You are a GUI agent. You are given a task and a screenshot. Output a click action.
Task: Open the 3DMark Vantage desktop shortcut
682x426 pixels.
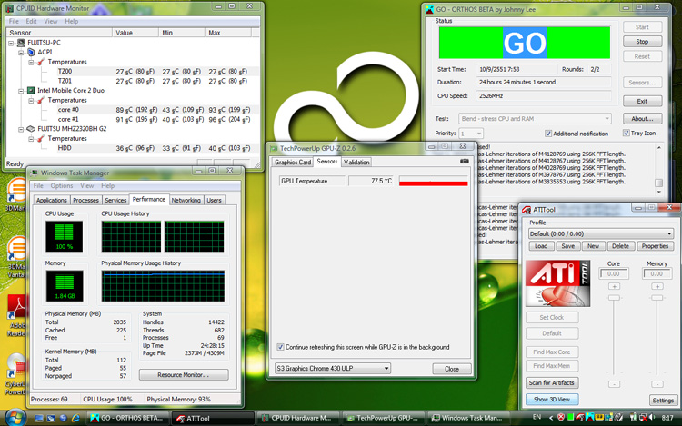pyautogui.click(x=15, y=256)
